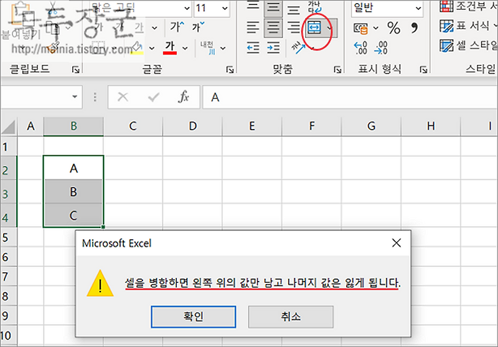
Task: Apply the yellow fill color
Action: click(x=137, y=49)
